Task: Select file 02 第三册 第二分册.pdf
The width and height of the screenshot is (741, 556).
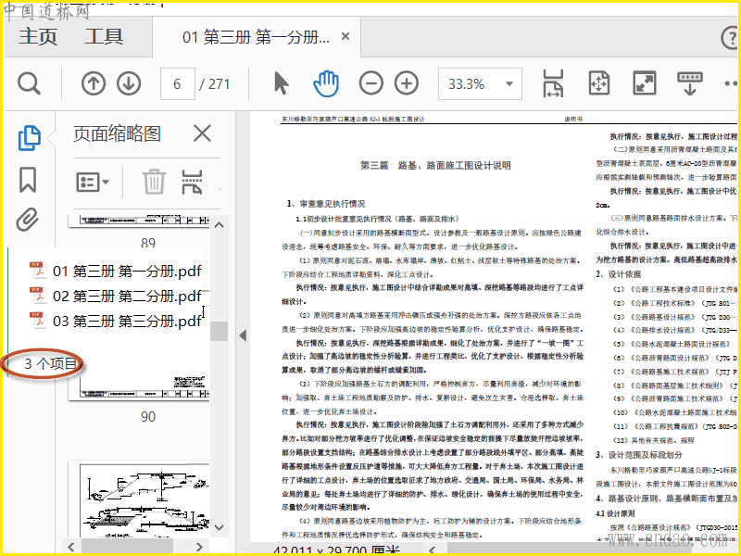Action: pyautogui.click(x=116, y=296)
